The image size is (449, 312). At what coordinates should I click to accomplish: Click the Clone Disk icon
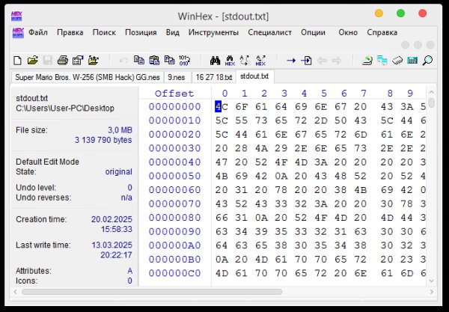[x=367, y=61]
